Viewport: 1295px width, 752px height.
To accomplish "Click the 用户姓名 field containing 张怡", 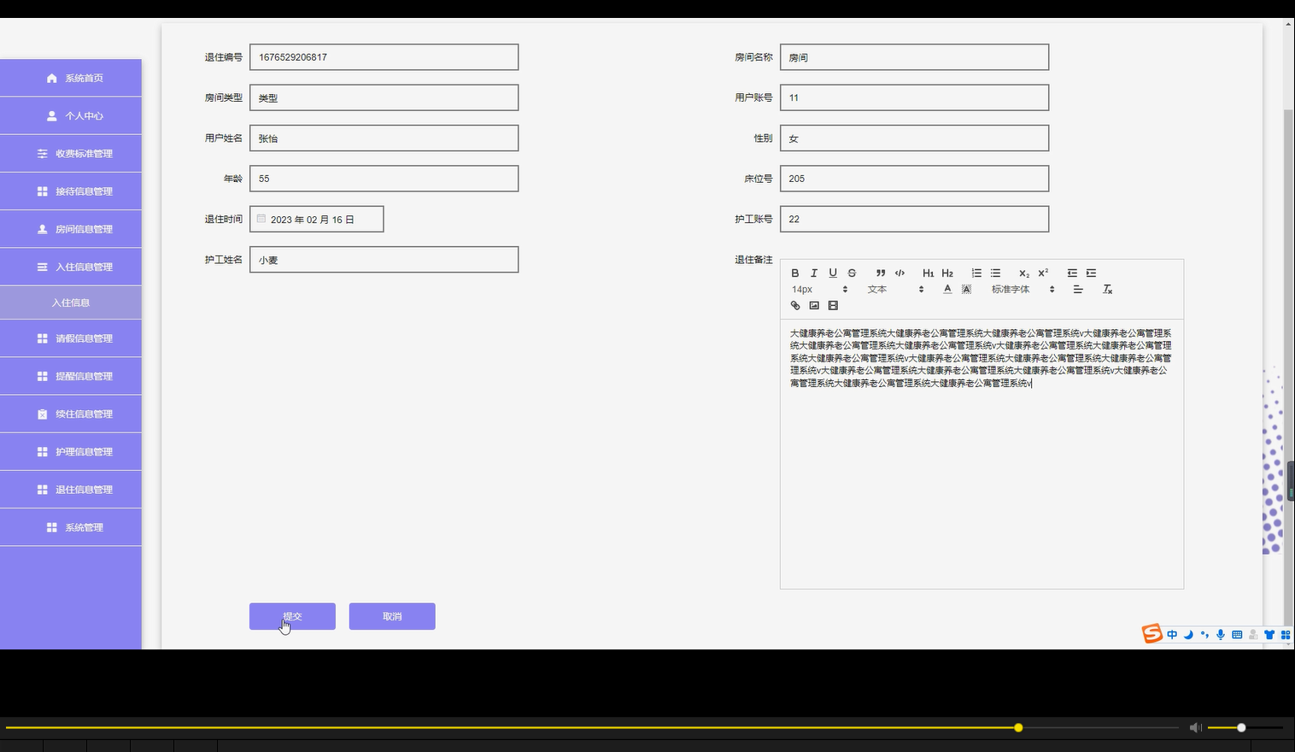I will (x=384, y=138).
